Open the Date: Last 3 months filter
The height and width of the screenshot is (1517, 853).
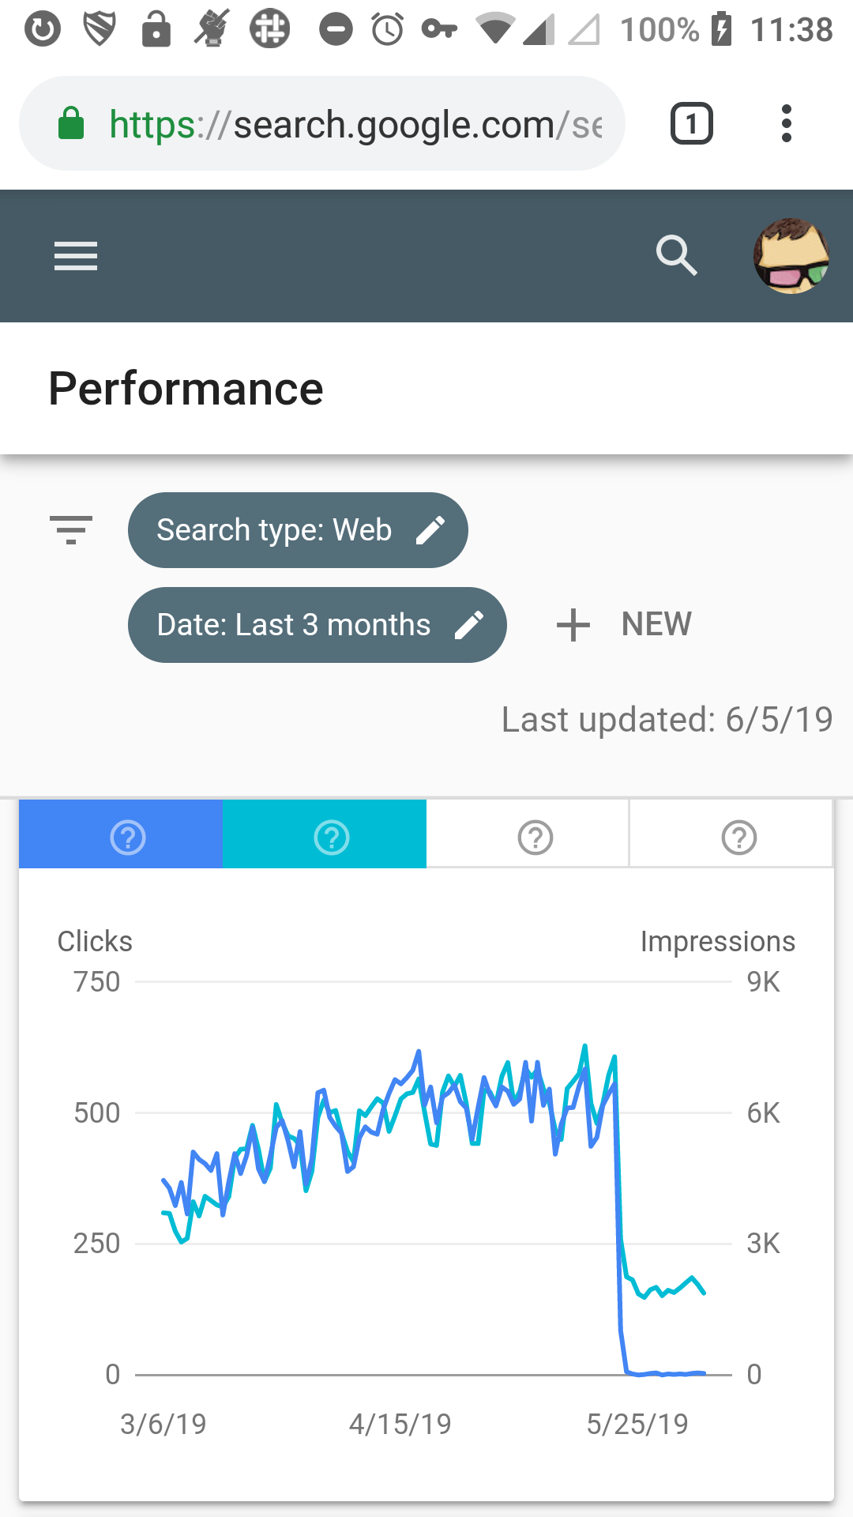coord(294,625)
